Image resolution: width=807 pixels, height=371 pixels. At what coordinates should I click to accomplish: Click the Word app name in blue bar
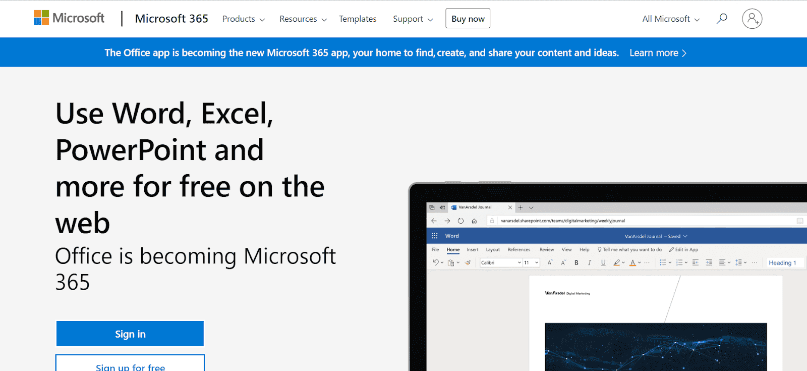(x=452, y=236)
